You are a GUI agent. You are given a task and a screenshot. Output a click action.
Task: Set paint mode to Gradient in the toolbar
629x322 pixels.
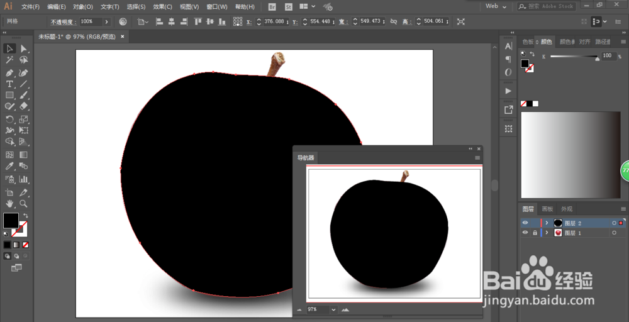(16, 245)
